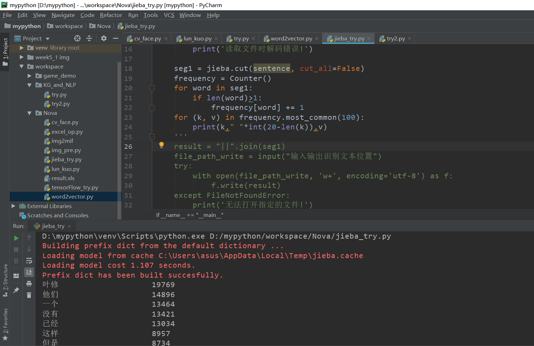The image size is (534, 346).
Task: Collapse the workspace folder
Action: 22,66
